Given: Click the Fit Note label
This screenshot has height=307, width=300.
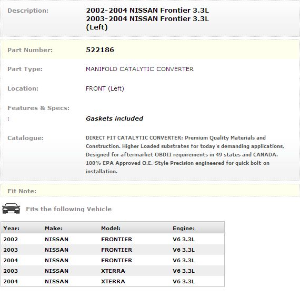Looking at the screenshot, I should pyautogui.click(x=22, y=191).
